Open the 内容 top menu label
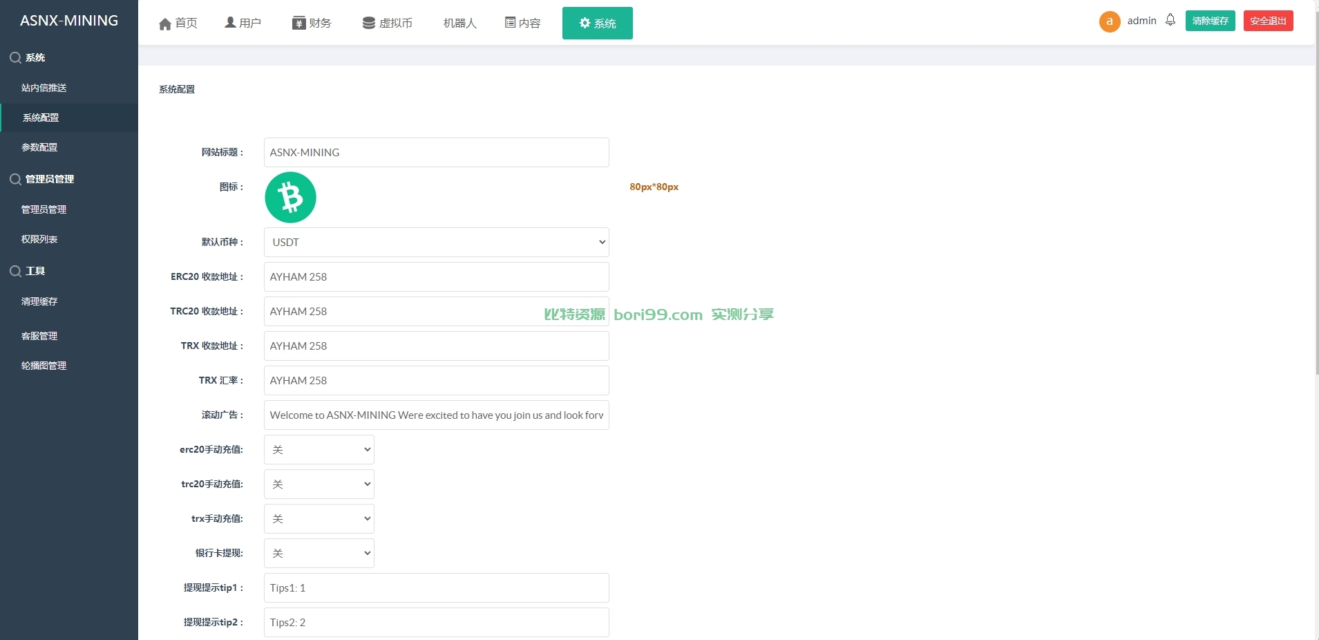The height and width of the screenshot is (640, 1319). (x=530, y=23)
